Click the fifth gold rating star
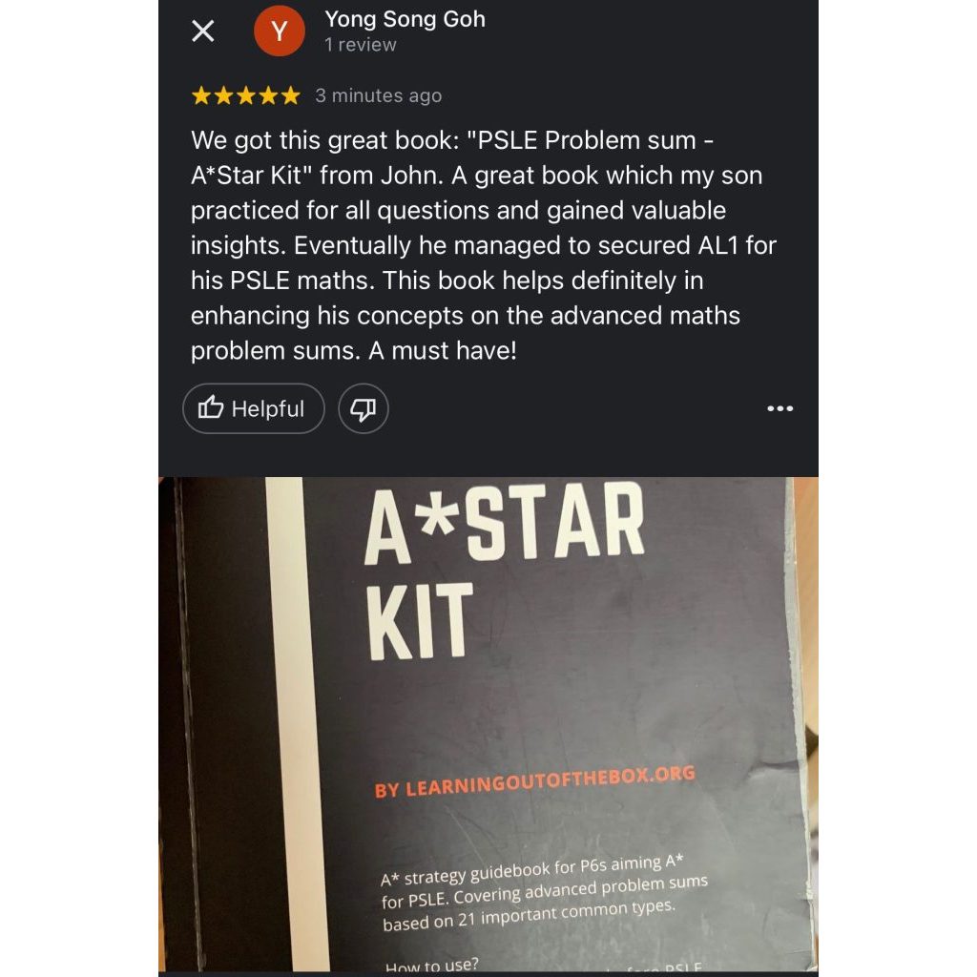This screenshot has height=977, width=977. pos(290,96)
